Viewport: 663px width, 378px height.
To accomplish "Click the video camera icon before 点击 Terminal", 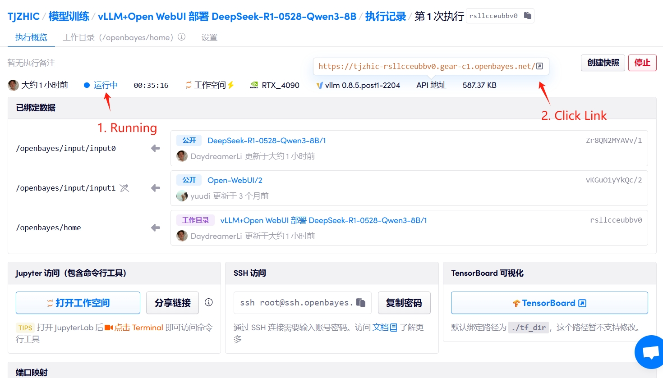I will (109, 328).
